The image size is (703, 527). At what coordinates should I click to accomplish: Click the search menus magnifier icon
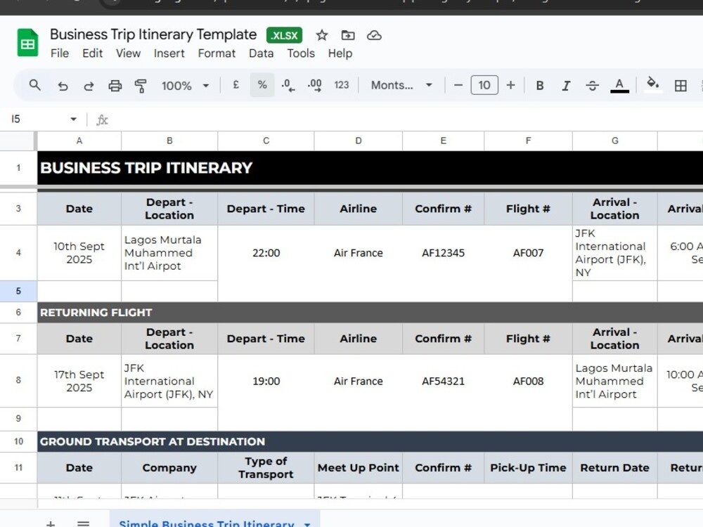(35, 85)
